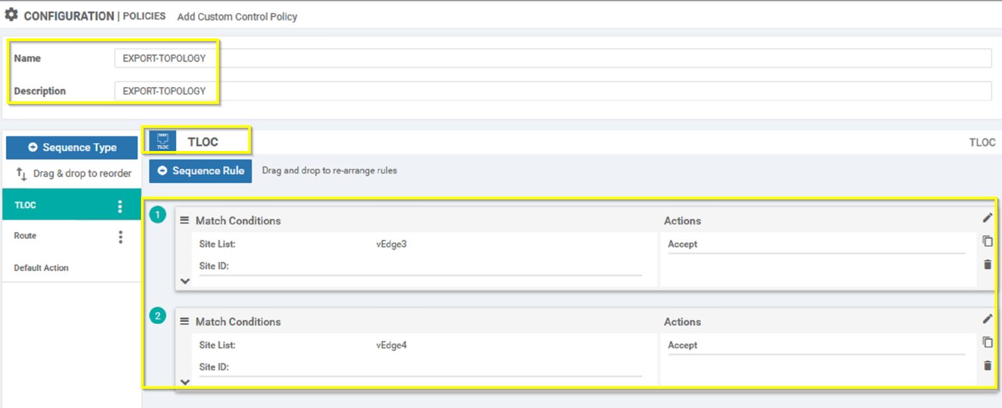Open the Route sequence three-dot menu

point(120,236)
